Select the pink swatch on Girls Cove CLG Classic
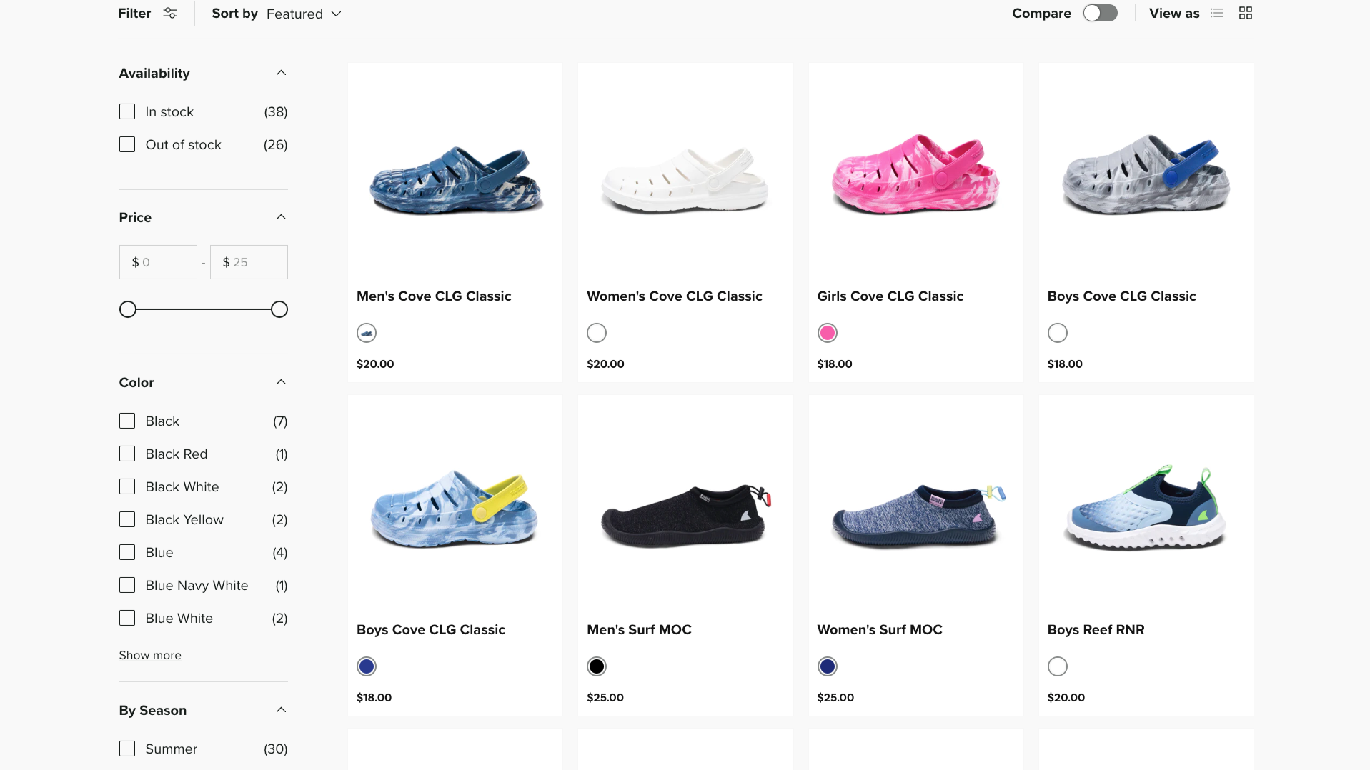The width and height of the screenshot is (1370, 770). 828,333
